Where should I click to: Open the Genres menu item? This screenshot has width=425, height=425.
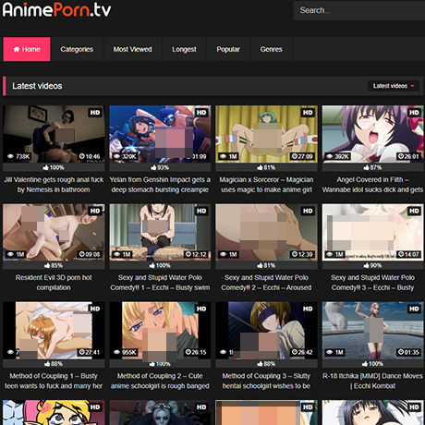[x=271, y=49]
